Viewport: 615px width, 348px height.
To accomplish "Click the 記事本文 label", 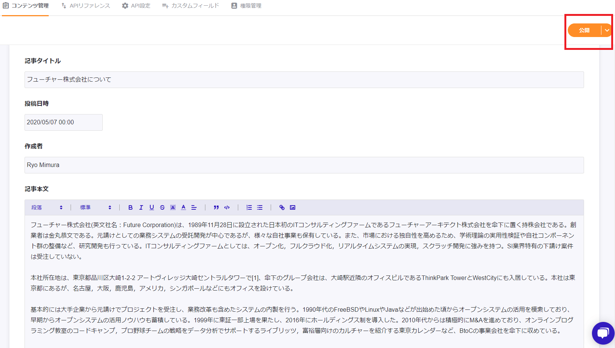I will click(x=37, y=189).
